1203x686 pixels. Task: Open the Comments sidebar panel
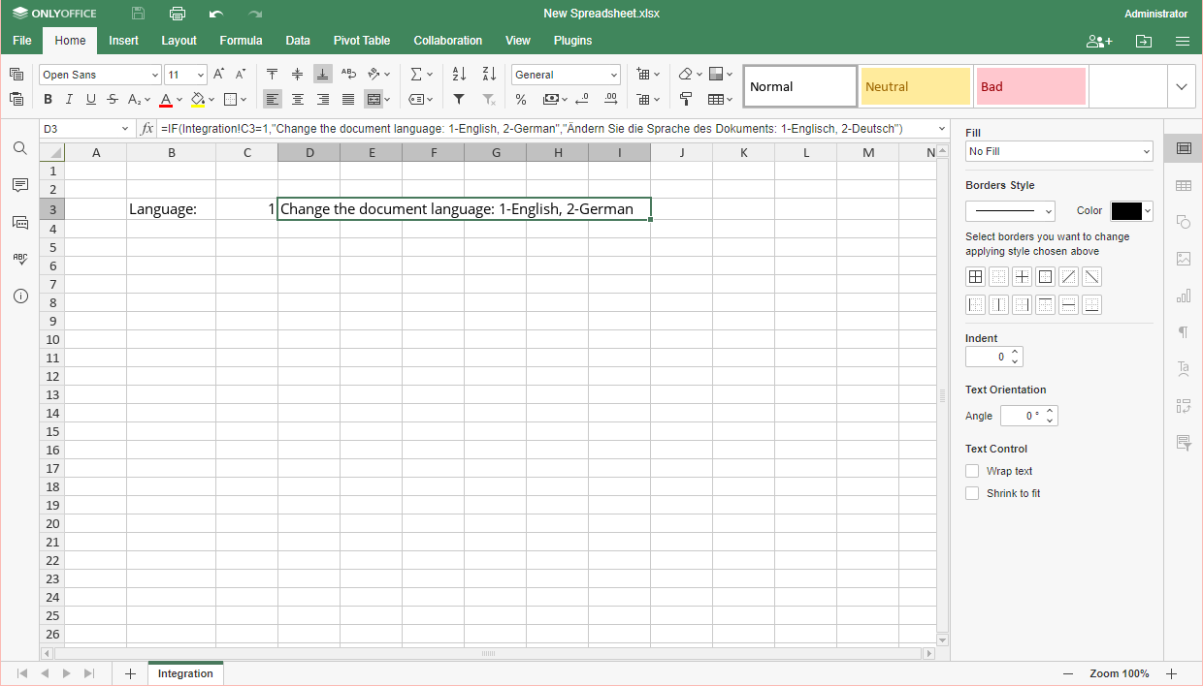(x=20, y=185)
